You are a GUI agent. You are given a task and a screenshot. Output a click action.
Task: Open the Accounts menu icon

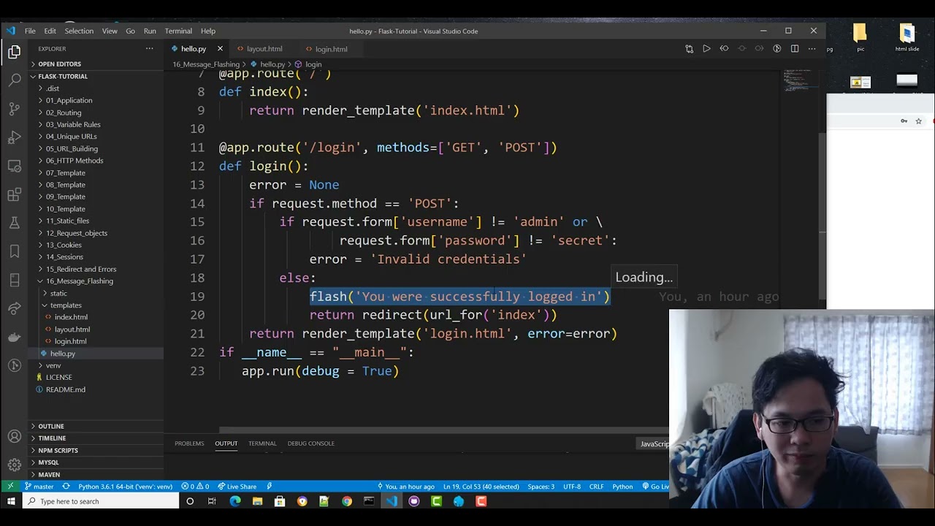click(x=15, y=437)
